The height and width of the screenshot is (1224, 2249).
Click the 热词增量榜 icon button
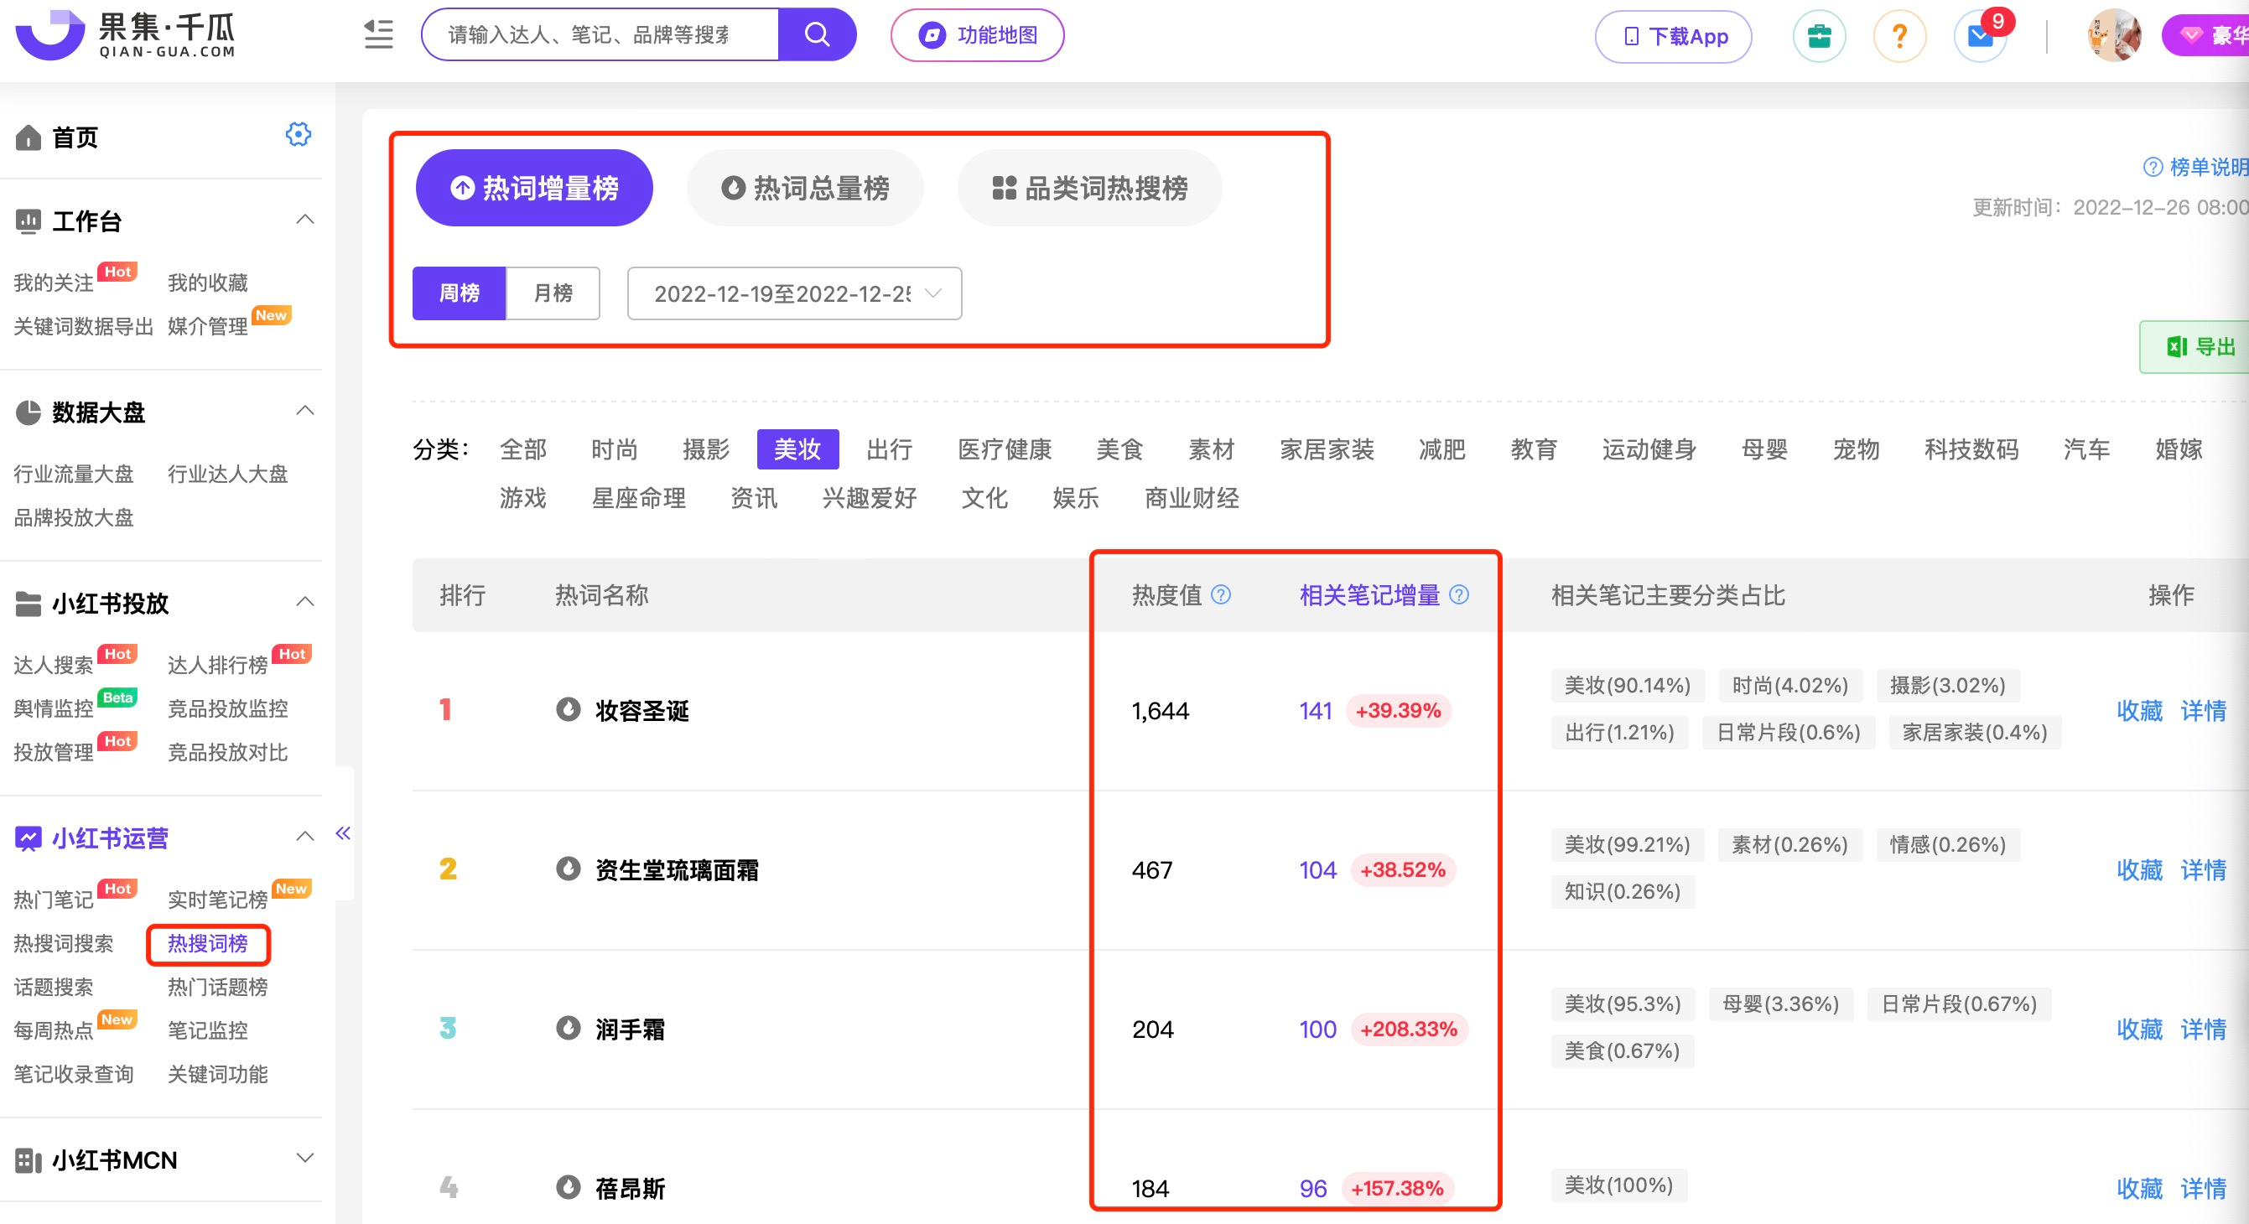[x=533, y=189]
